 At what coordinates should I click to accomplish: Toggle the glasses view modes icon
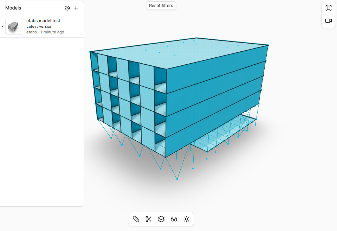pos(174,219)
